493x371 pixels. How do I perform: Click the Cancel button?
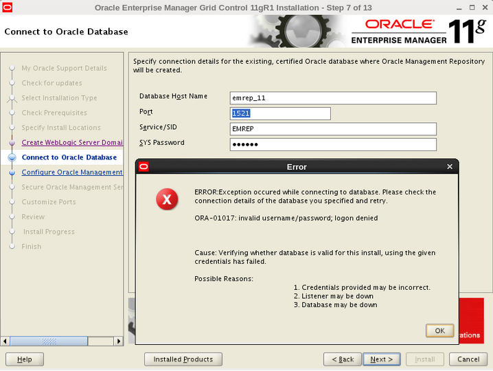click(x=468, y=359)
